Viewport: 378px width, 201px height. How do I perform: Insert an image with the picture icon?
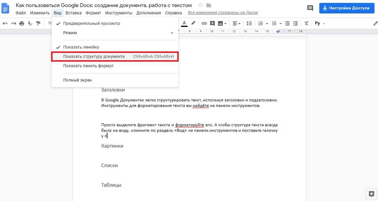click(x=220, y=23)
